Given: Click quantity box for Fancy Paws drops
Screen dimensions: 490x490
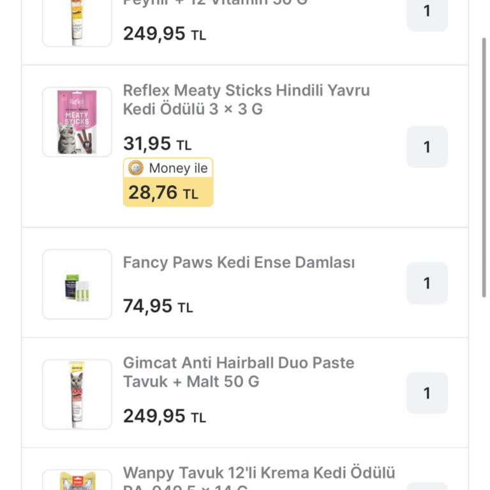Looking at the screenshot, I should click(427, 283).
